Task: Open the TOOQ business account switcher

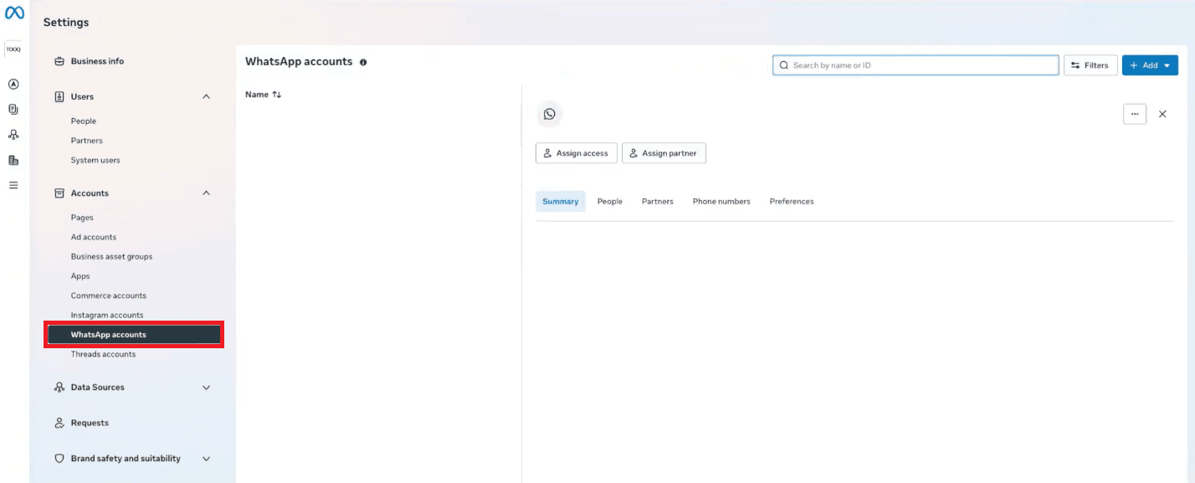Action: tap(13, 49)
